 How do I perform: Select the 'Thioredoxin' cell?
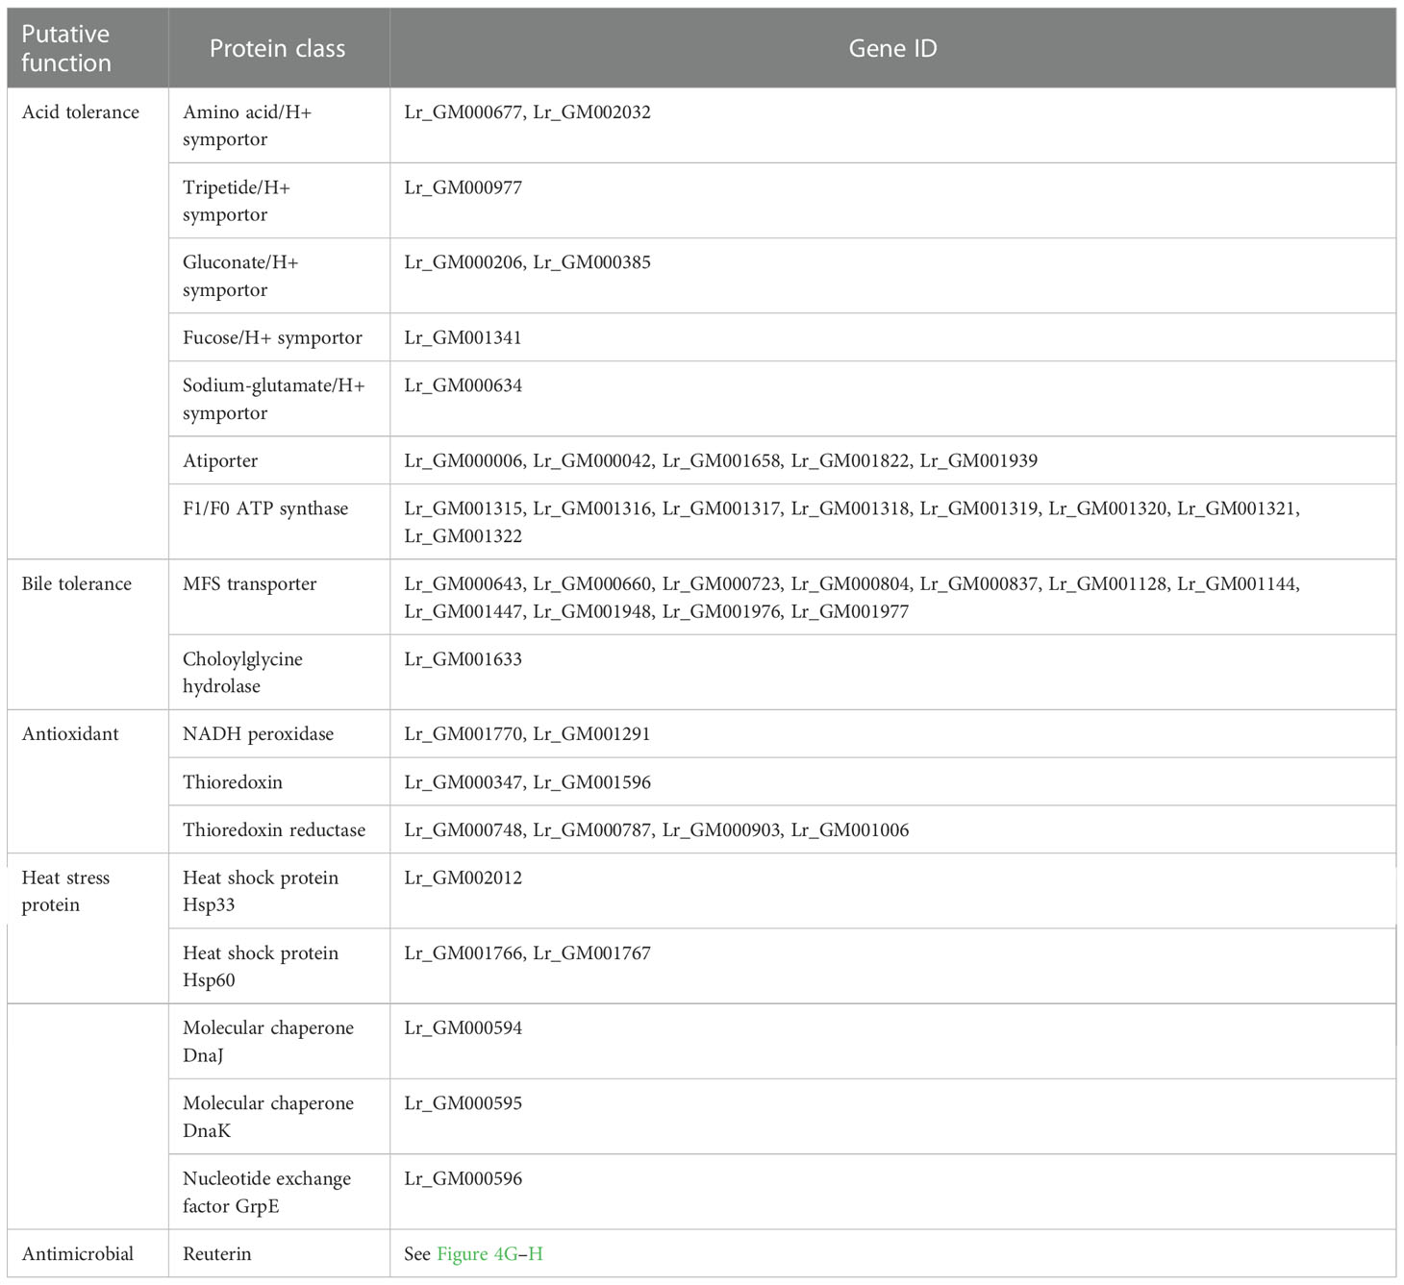point(279,782)
